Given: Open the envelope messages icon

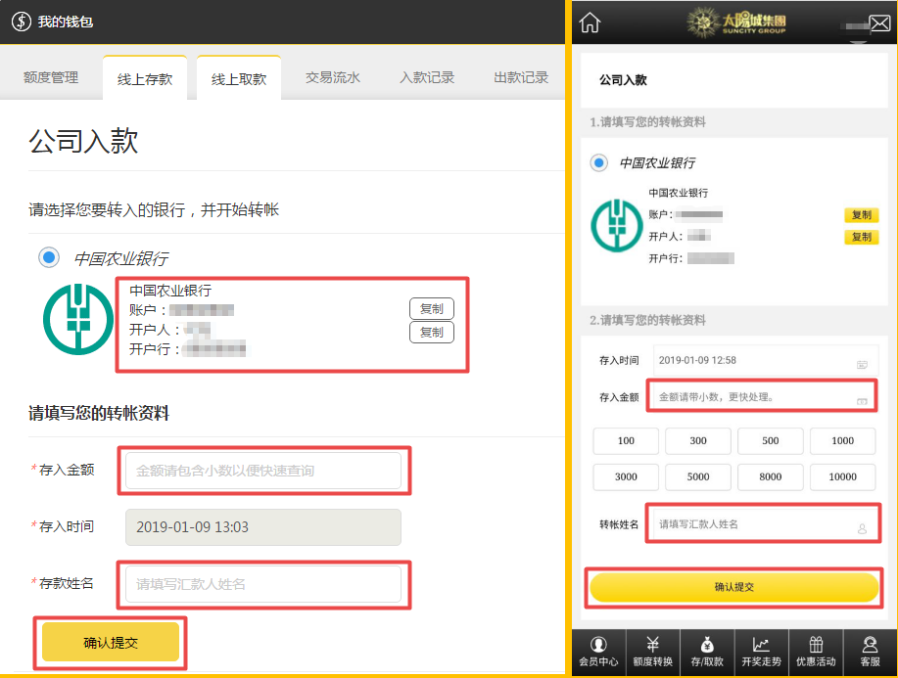Looking at the screenshot, I should click(x=878, y=23).
